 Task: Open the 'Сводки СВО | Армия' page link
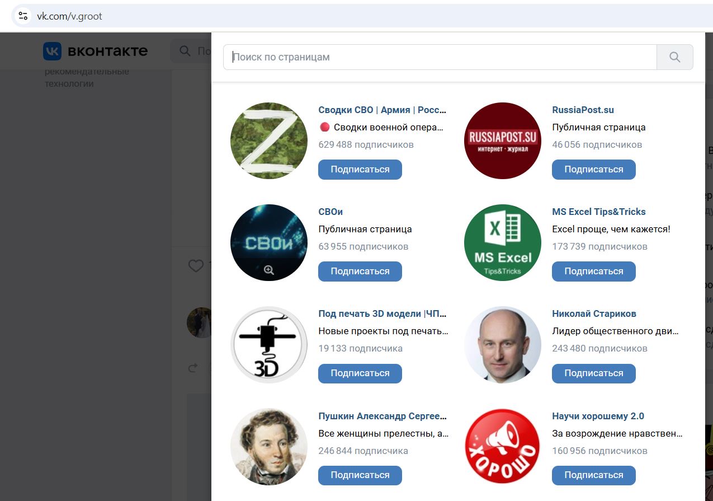pos(383,110)
